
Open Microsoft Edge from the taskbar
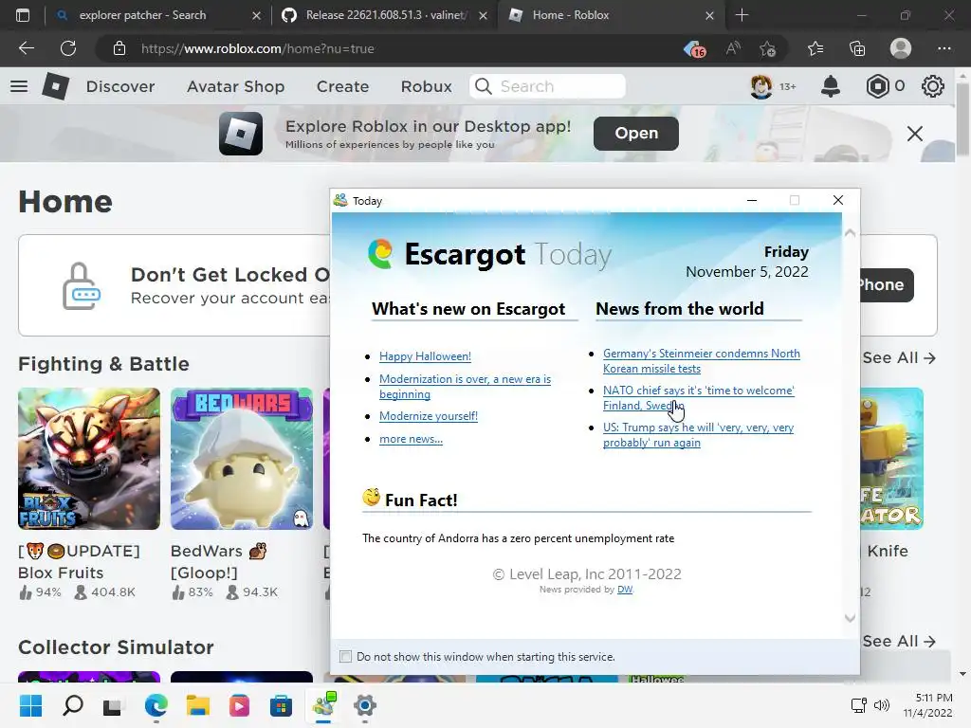(156, 705)
